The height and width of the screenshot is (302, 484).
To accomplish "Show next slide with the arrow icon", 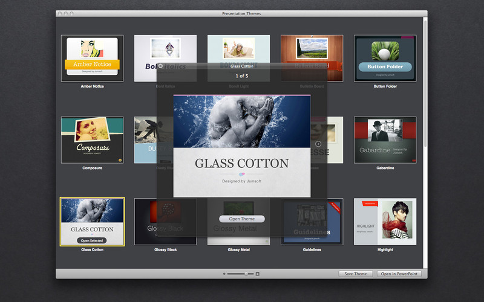I will [318, 144].
